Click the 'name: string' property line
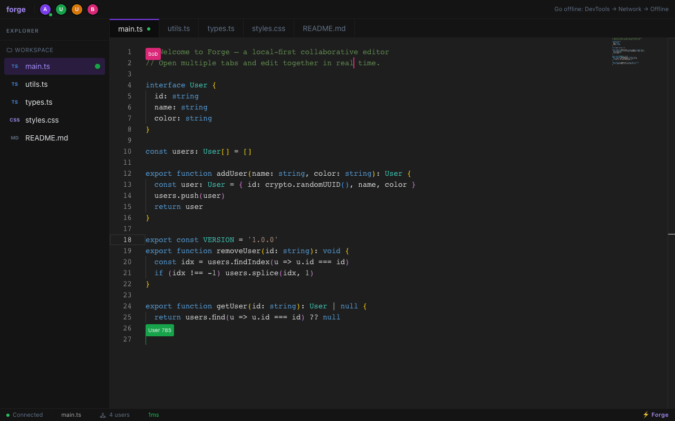 [x=181, y=107]
